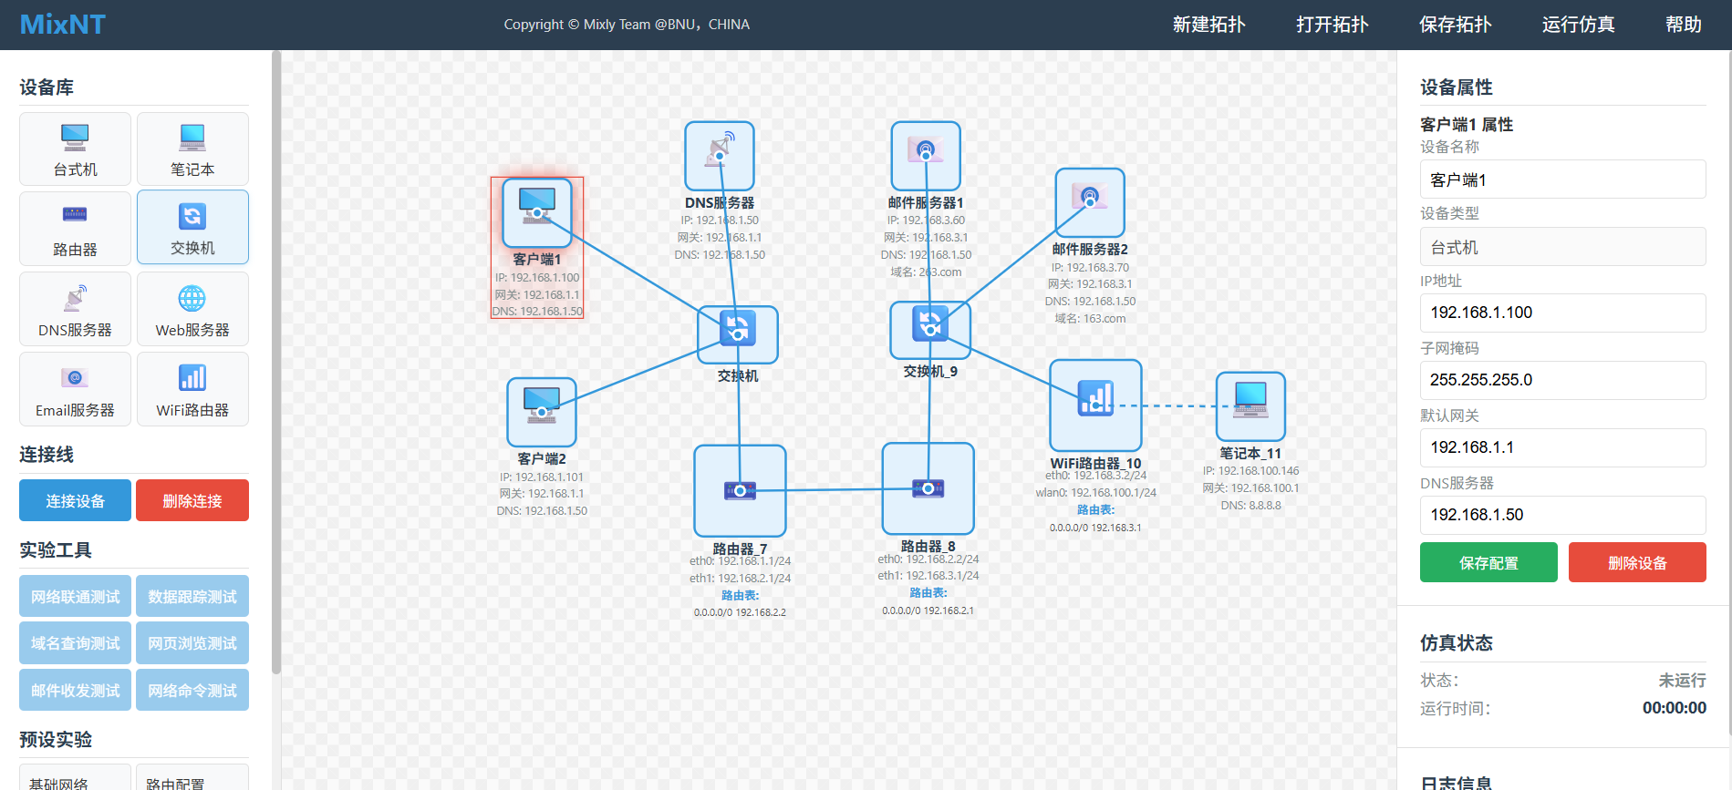Click the left sidebar vertical scrollbar
This screenshot has width=1732, height=790.
point(275,364)
